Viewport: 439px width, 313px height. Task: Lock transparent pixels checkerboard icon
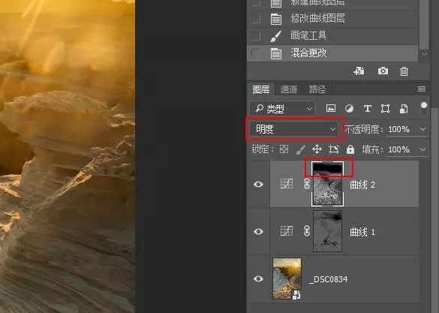click(x=284, y=149)
